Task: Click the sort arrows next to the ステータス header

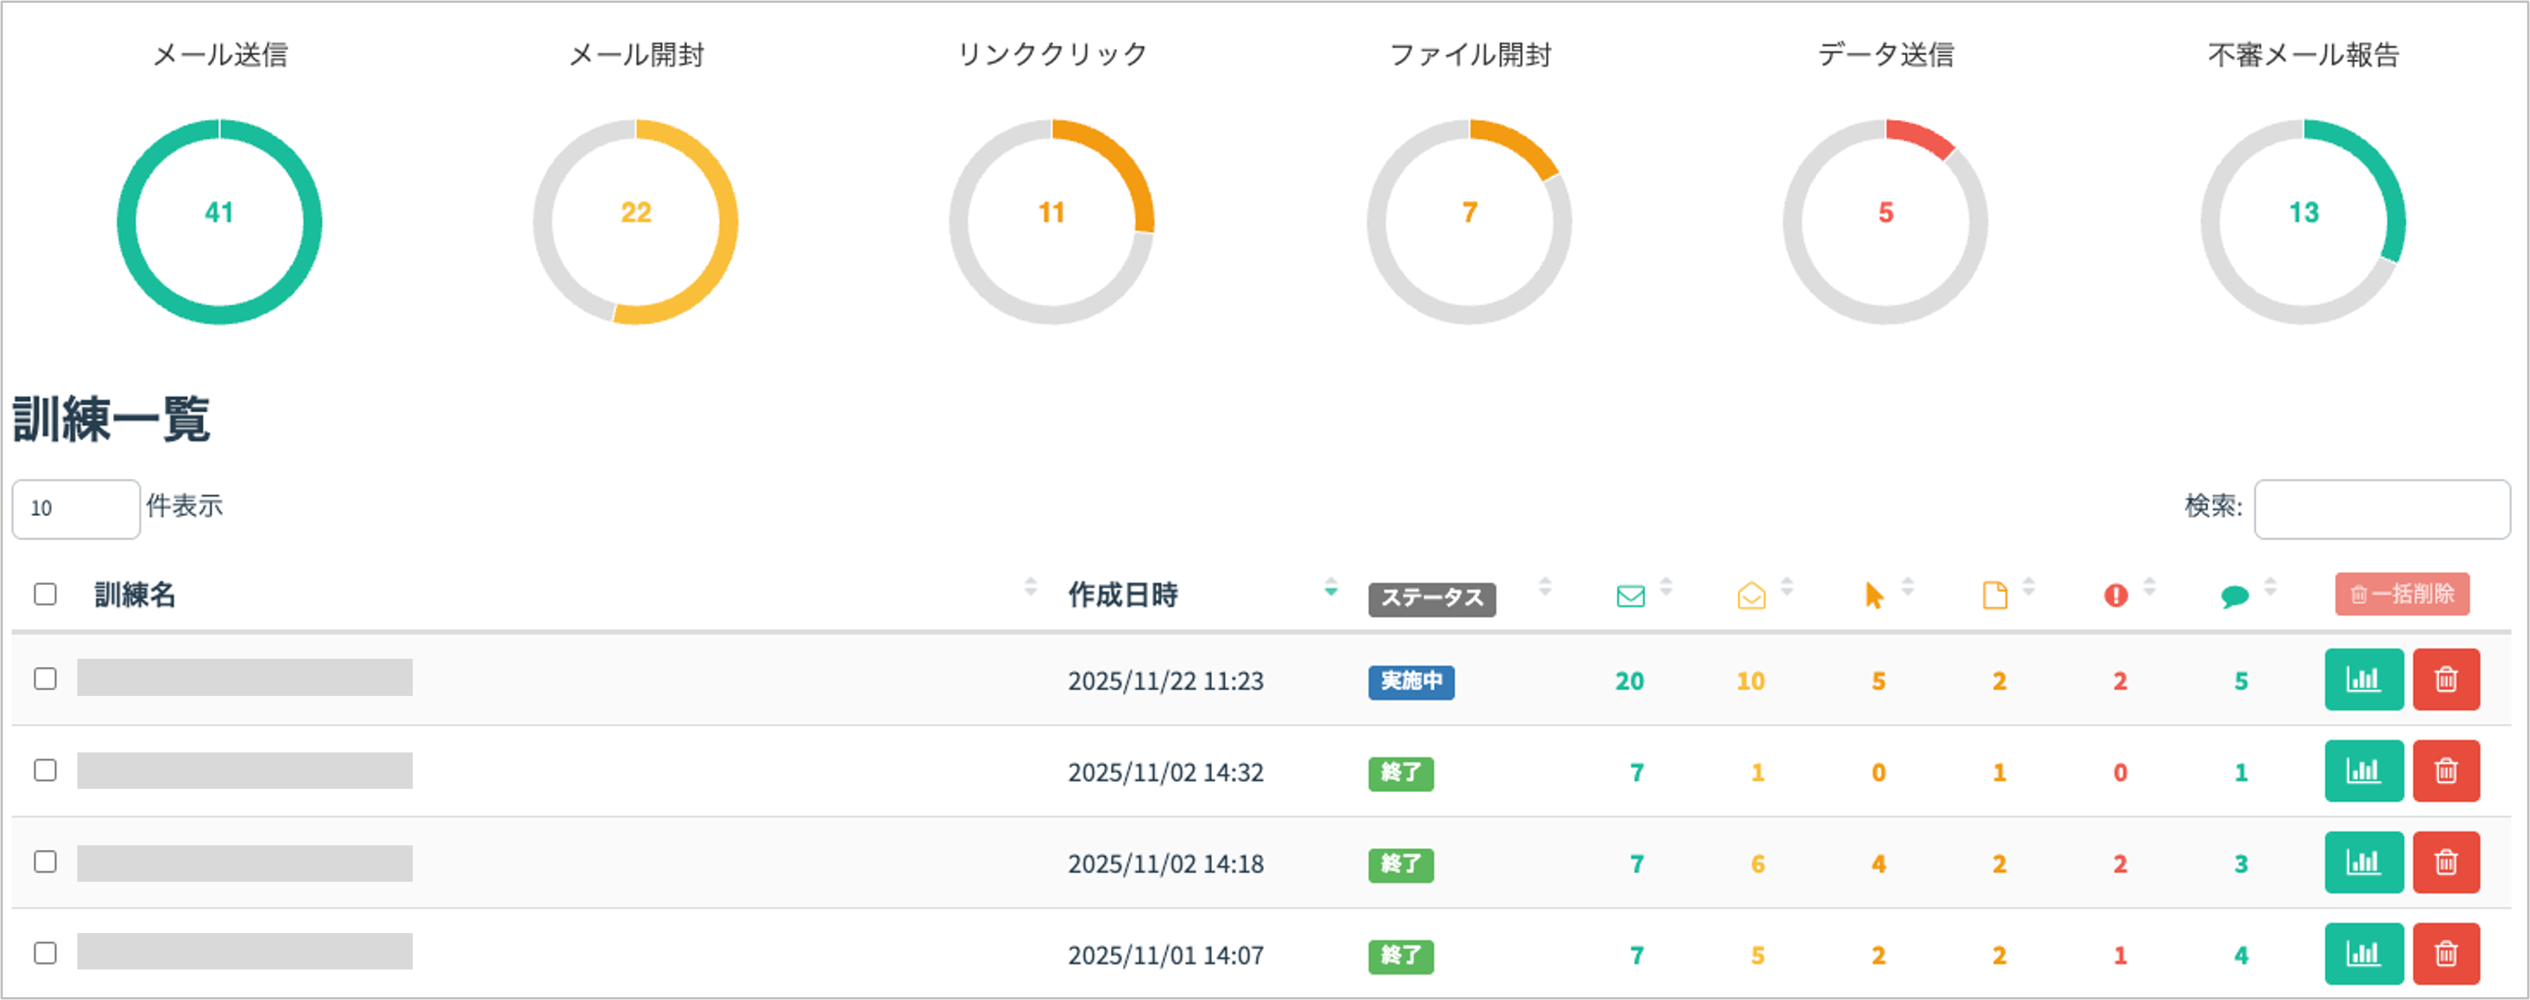Action: tap(1545, 587)
